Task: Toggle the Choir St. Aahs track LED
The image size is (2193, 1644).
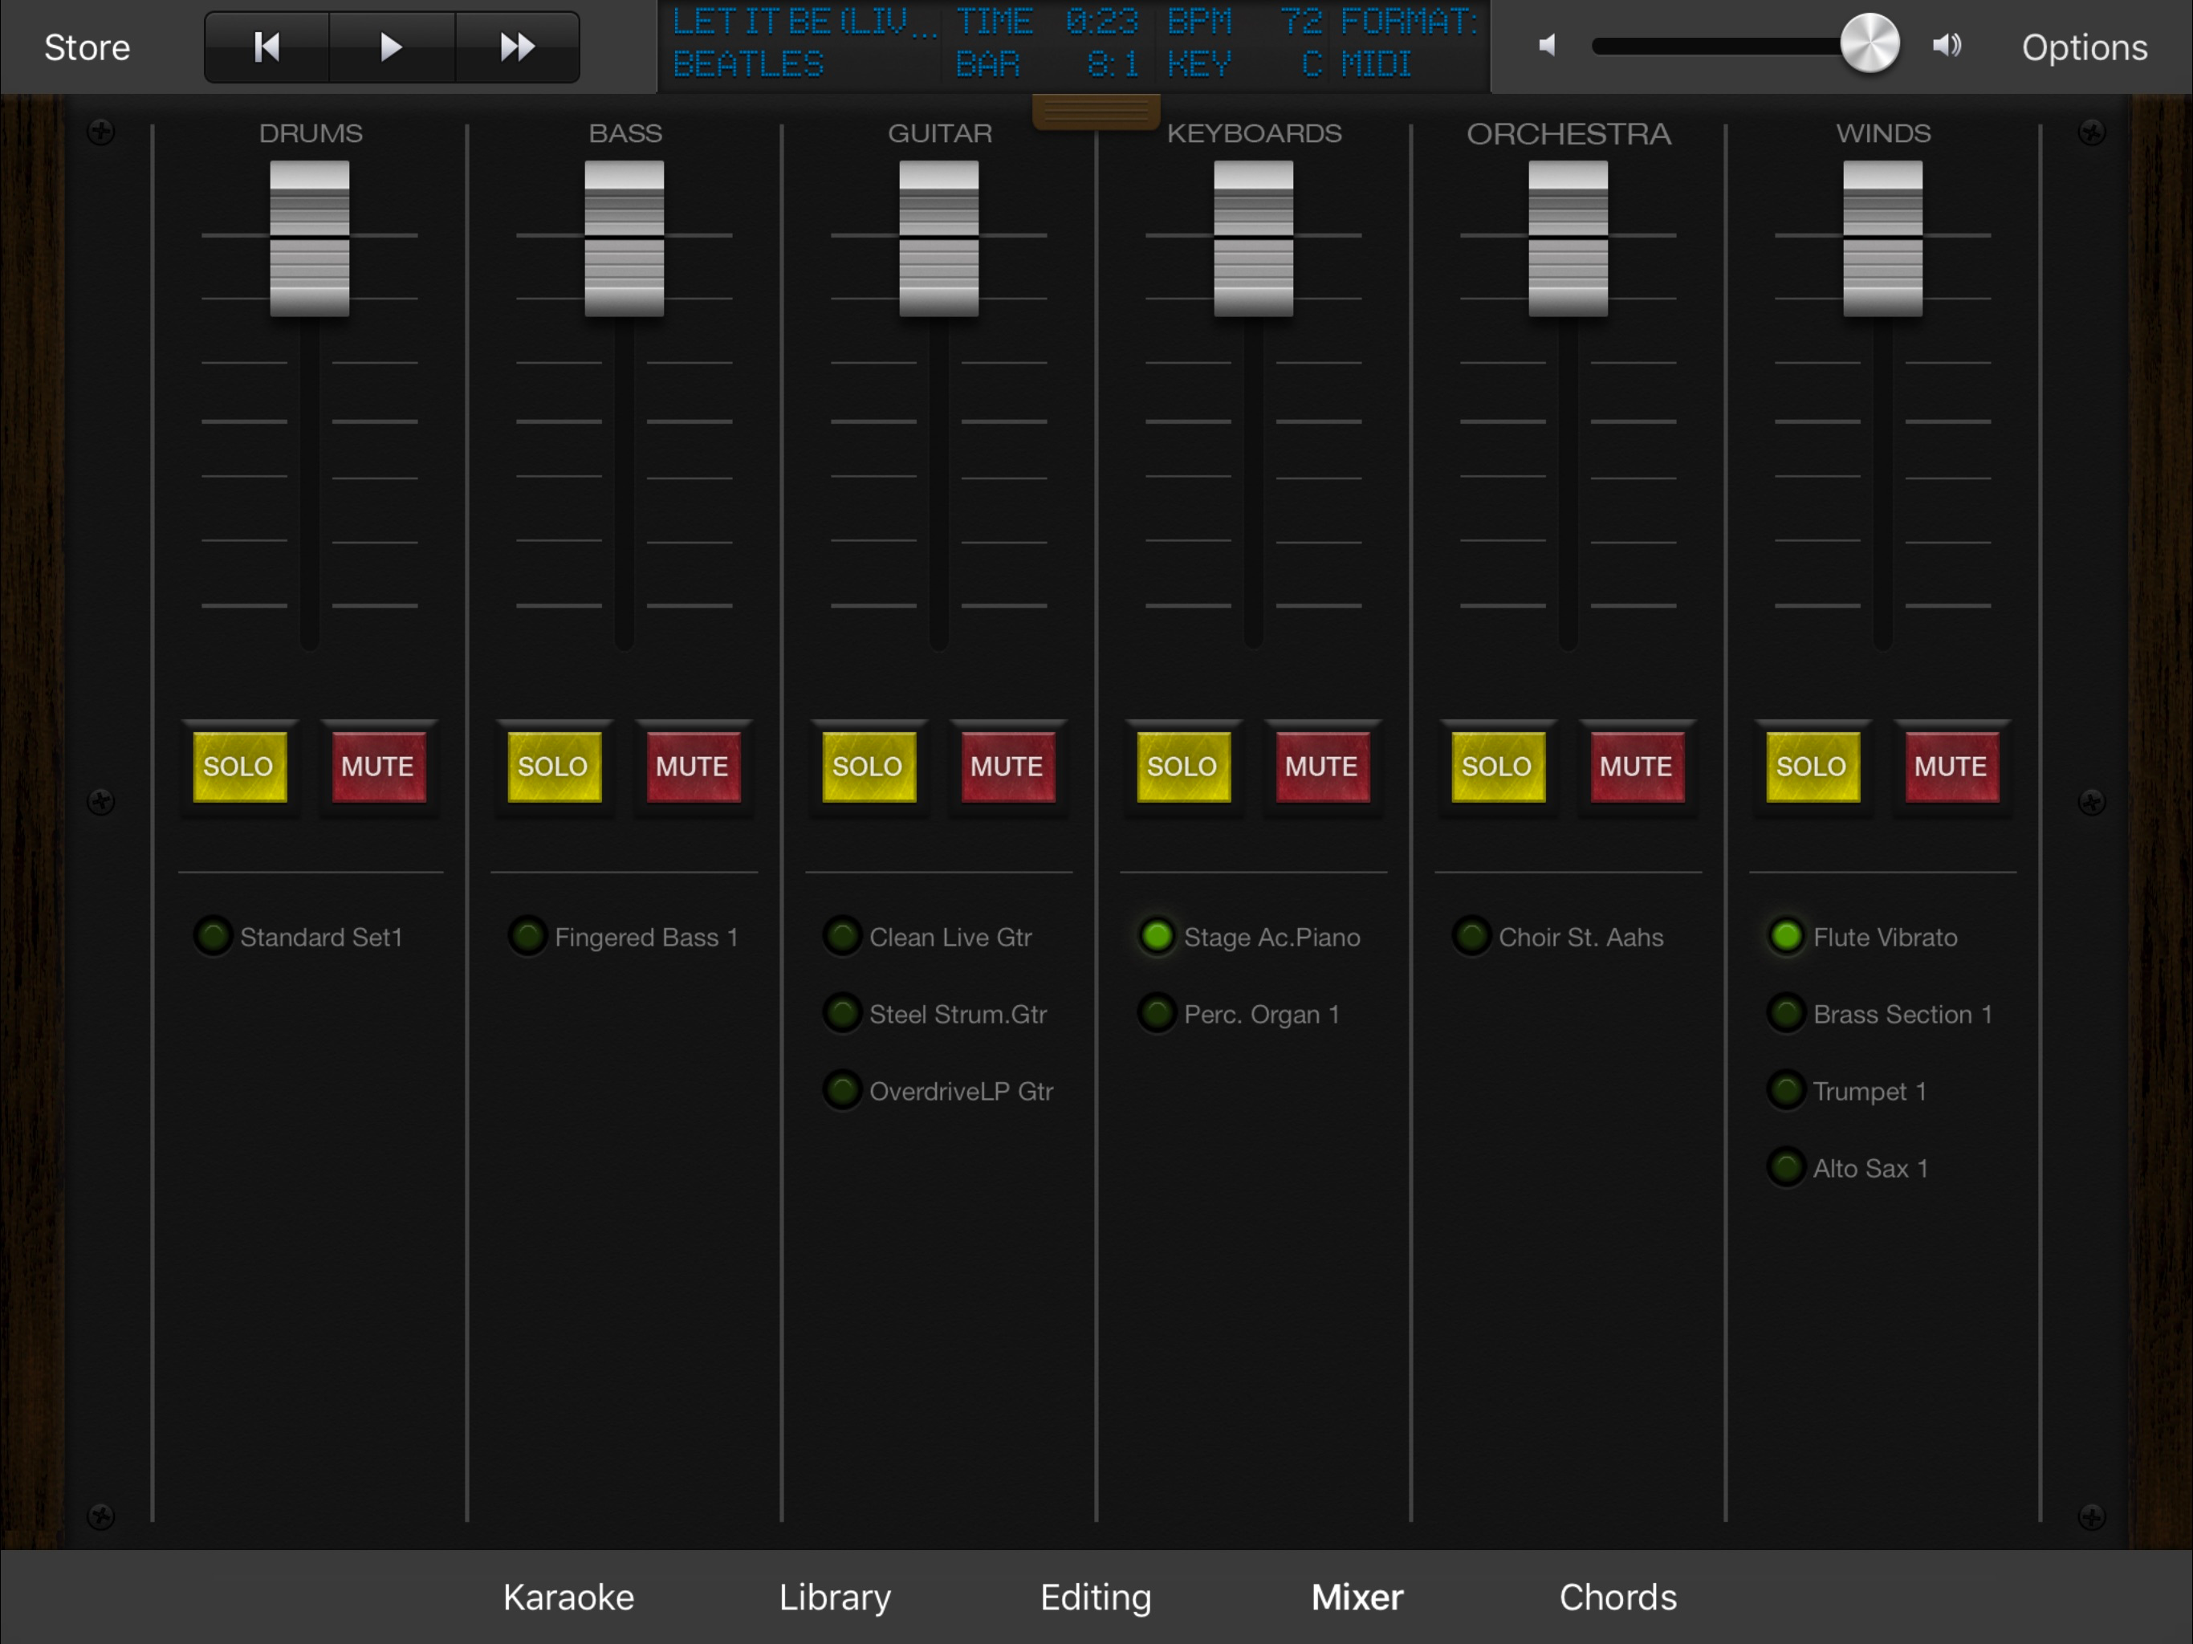Action: point(1471,936)
